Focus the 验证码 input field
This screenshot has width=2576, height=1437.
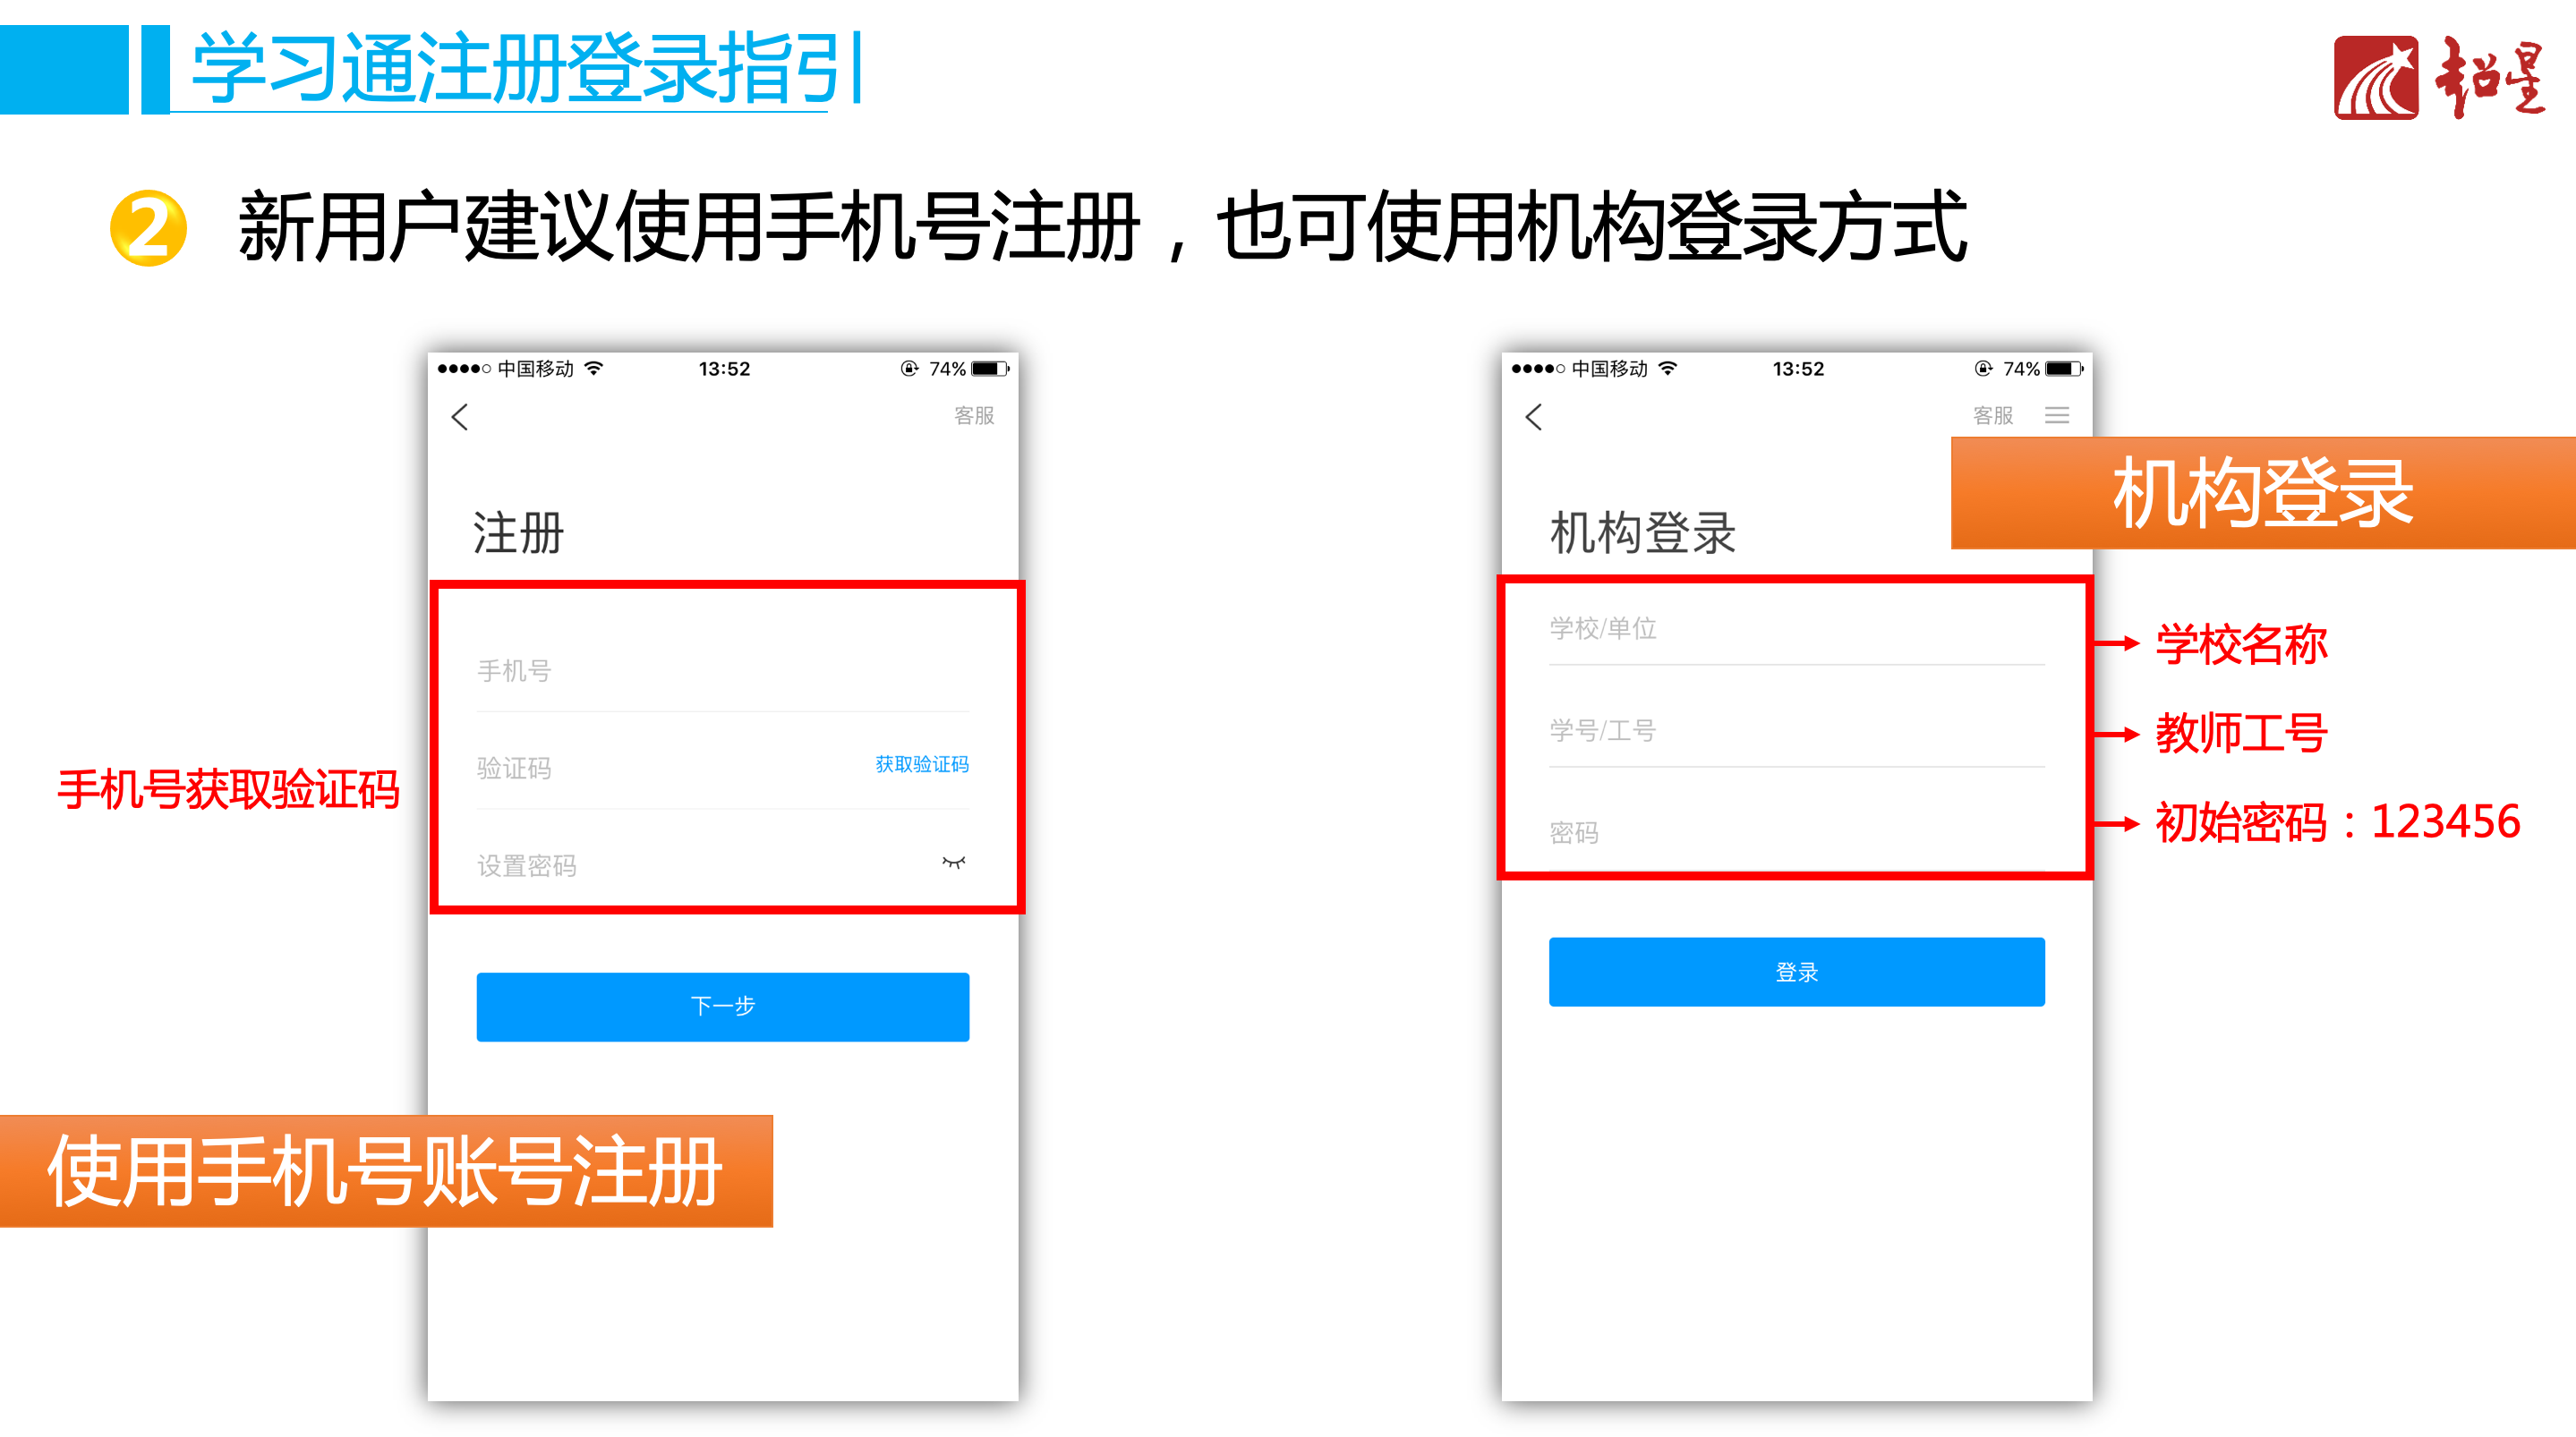click(670, 768)
